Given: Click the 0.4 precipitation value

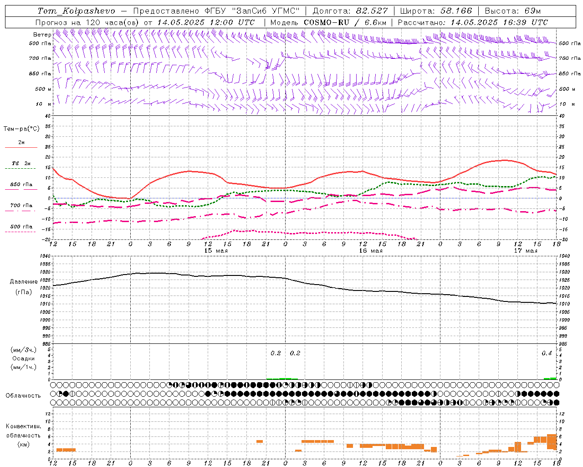Looking at the screenshot, I should click(x=547, y=353).
